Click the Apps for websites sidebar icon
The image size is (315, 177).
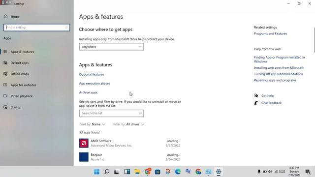[5, 85]
